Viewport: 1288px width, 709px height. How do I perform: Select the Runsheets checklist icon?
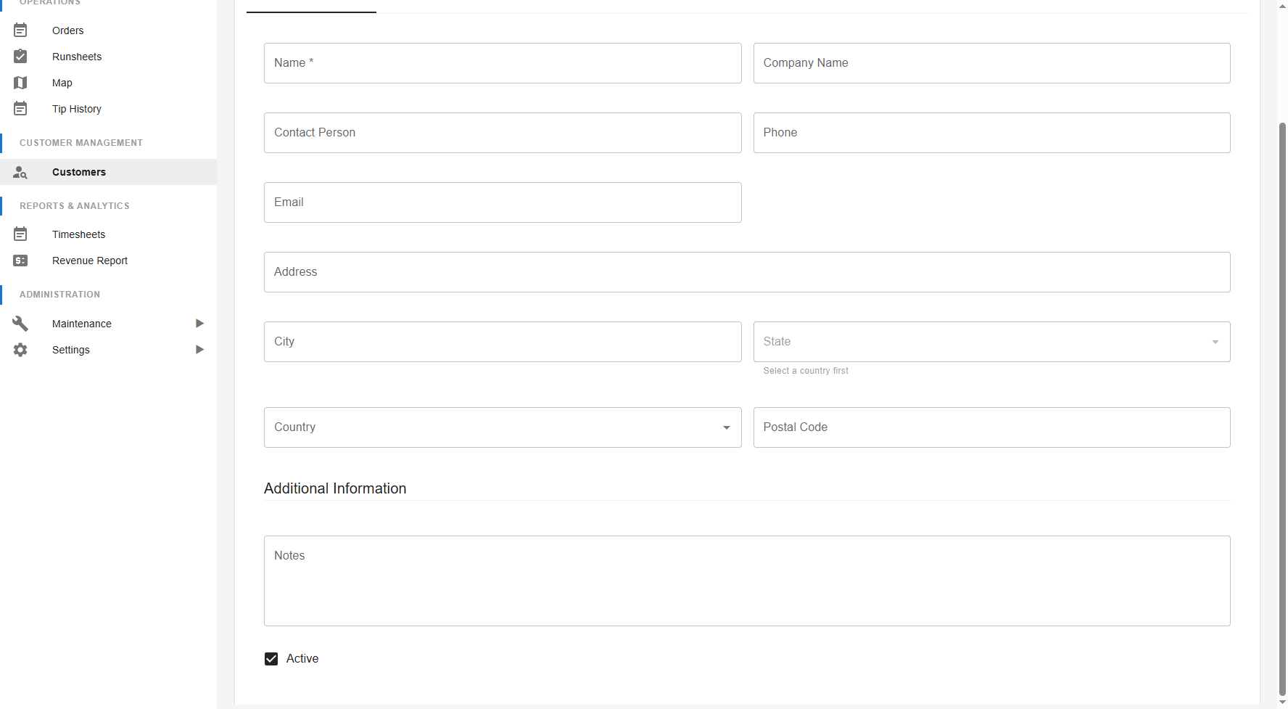coord(20,56)
